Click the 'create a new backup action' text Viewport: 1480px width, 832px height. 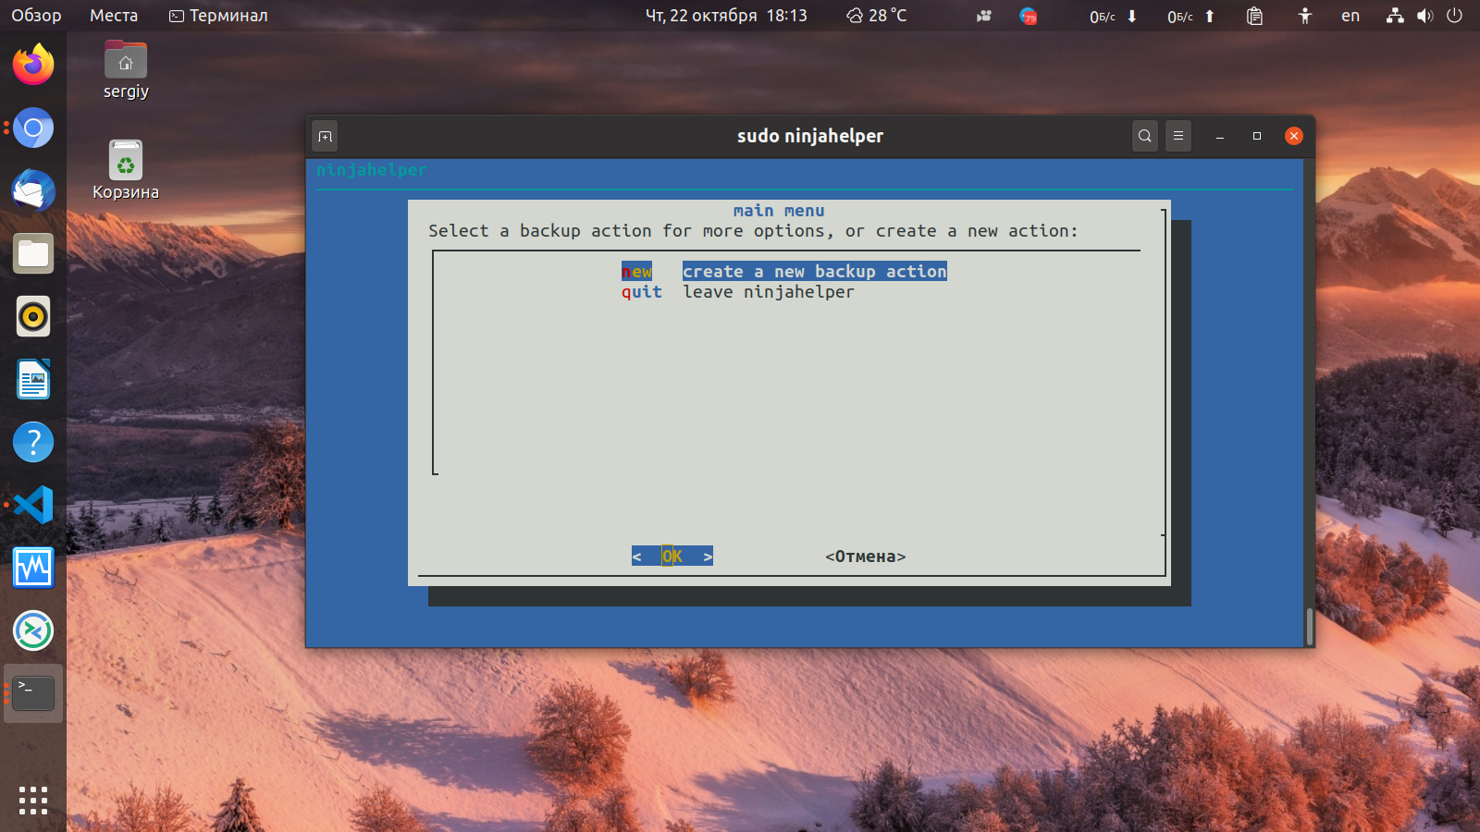pyautogui.click(x=815, y=272)
